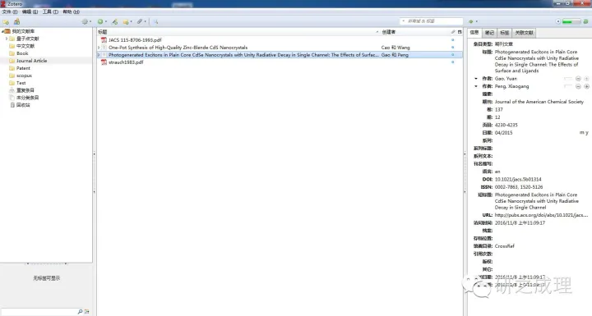This screenshot has height=316, width=592.
Task: Click the date value 04/2015
Action: (x=504, y=133)
